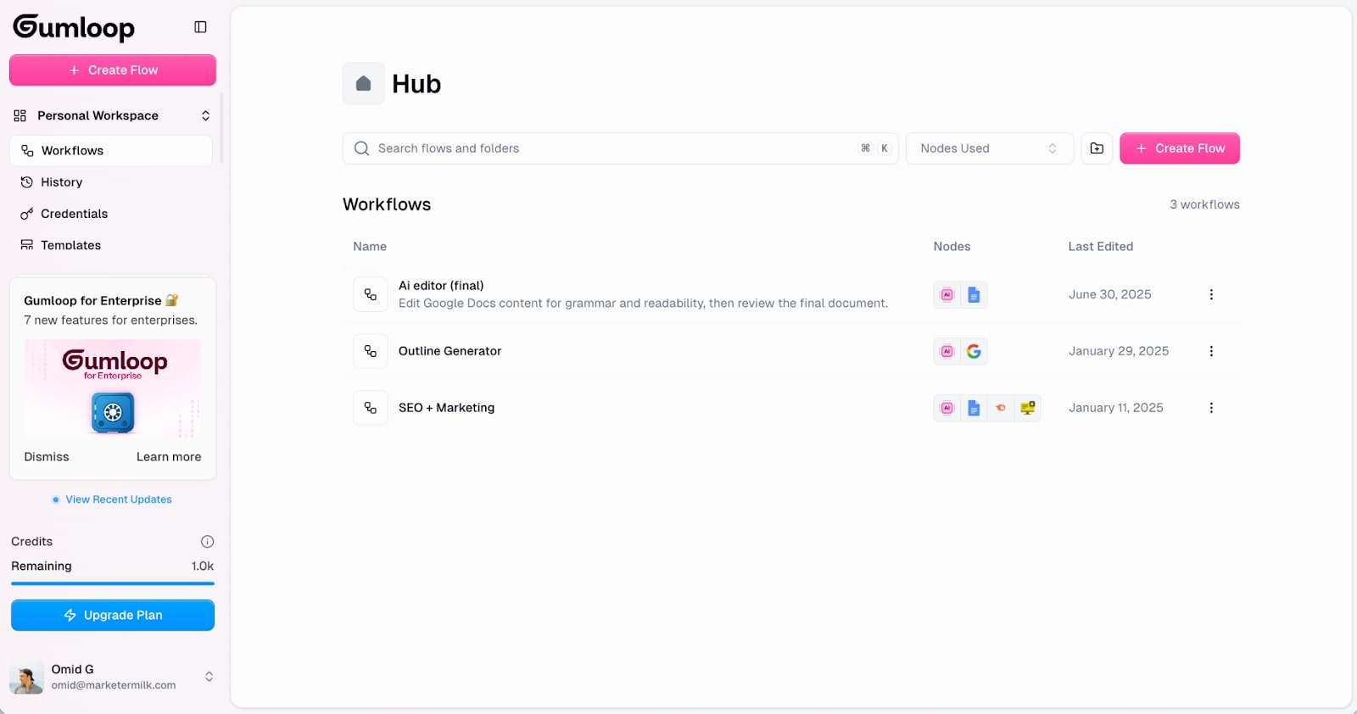Click the Google Docs node icon in Ai editor row

coord(974,294)
